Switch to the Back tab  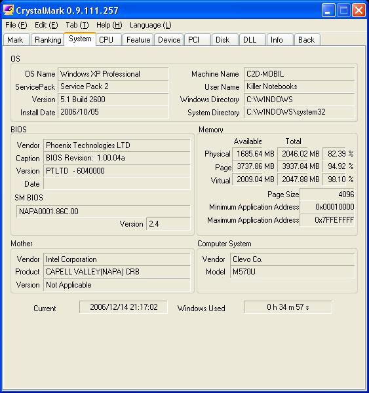pyautogui.click(x=307, y=40)
